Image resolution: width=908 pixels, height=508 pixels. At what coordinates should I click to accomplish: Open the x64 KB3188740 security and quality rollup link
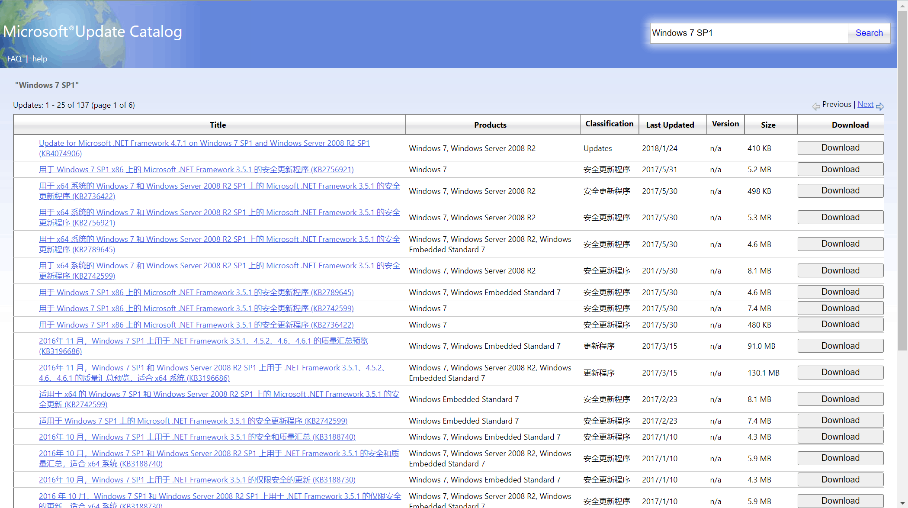[219, 458]
